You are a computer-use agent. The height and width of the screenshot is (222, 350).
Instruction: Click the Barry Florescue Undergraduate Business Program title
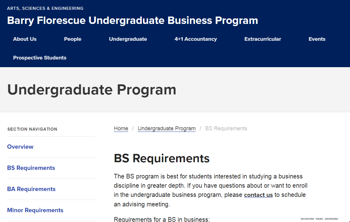point(133,21)
